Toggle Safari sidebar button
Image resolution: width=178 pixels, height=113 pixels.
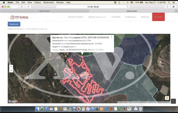pos(22,7)
